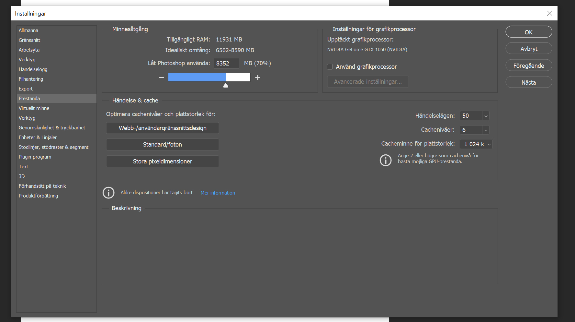Click the memory usage slider thumb
This screenshot has height=322, width=575.
[x=226, y=85]
